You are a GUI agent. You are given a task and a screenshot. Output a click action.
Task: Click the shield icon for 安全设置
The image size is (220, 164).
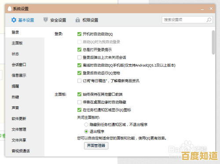point(46,20)
